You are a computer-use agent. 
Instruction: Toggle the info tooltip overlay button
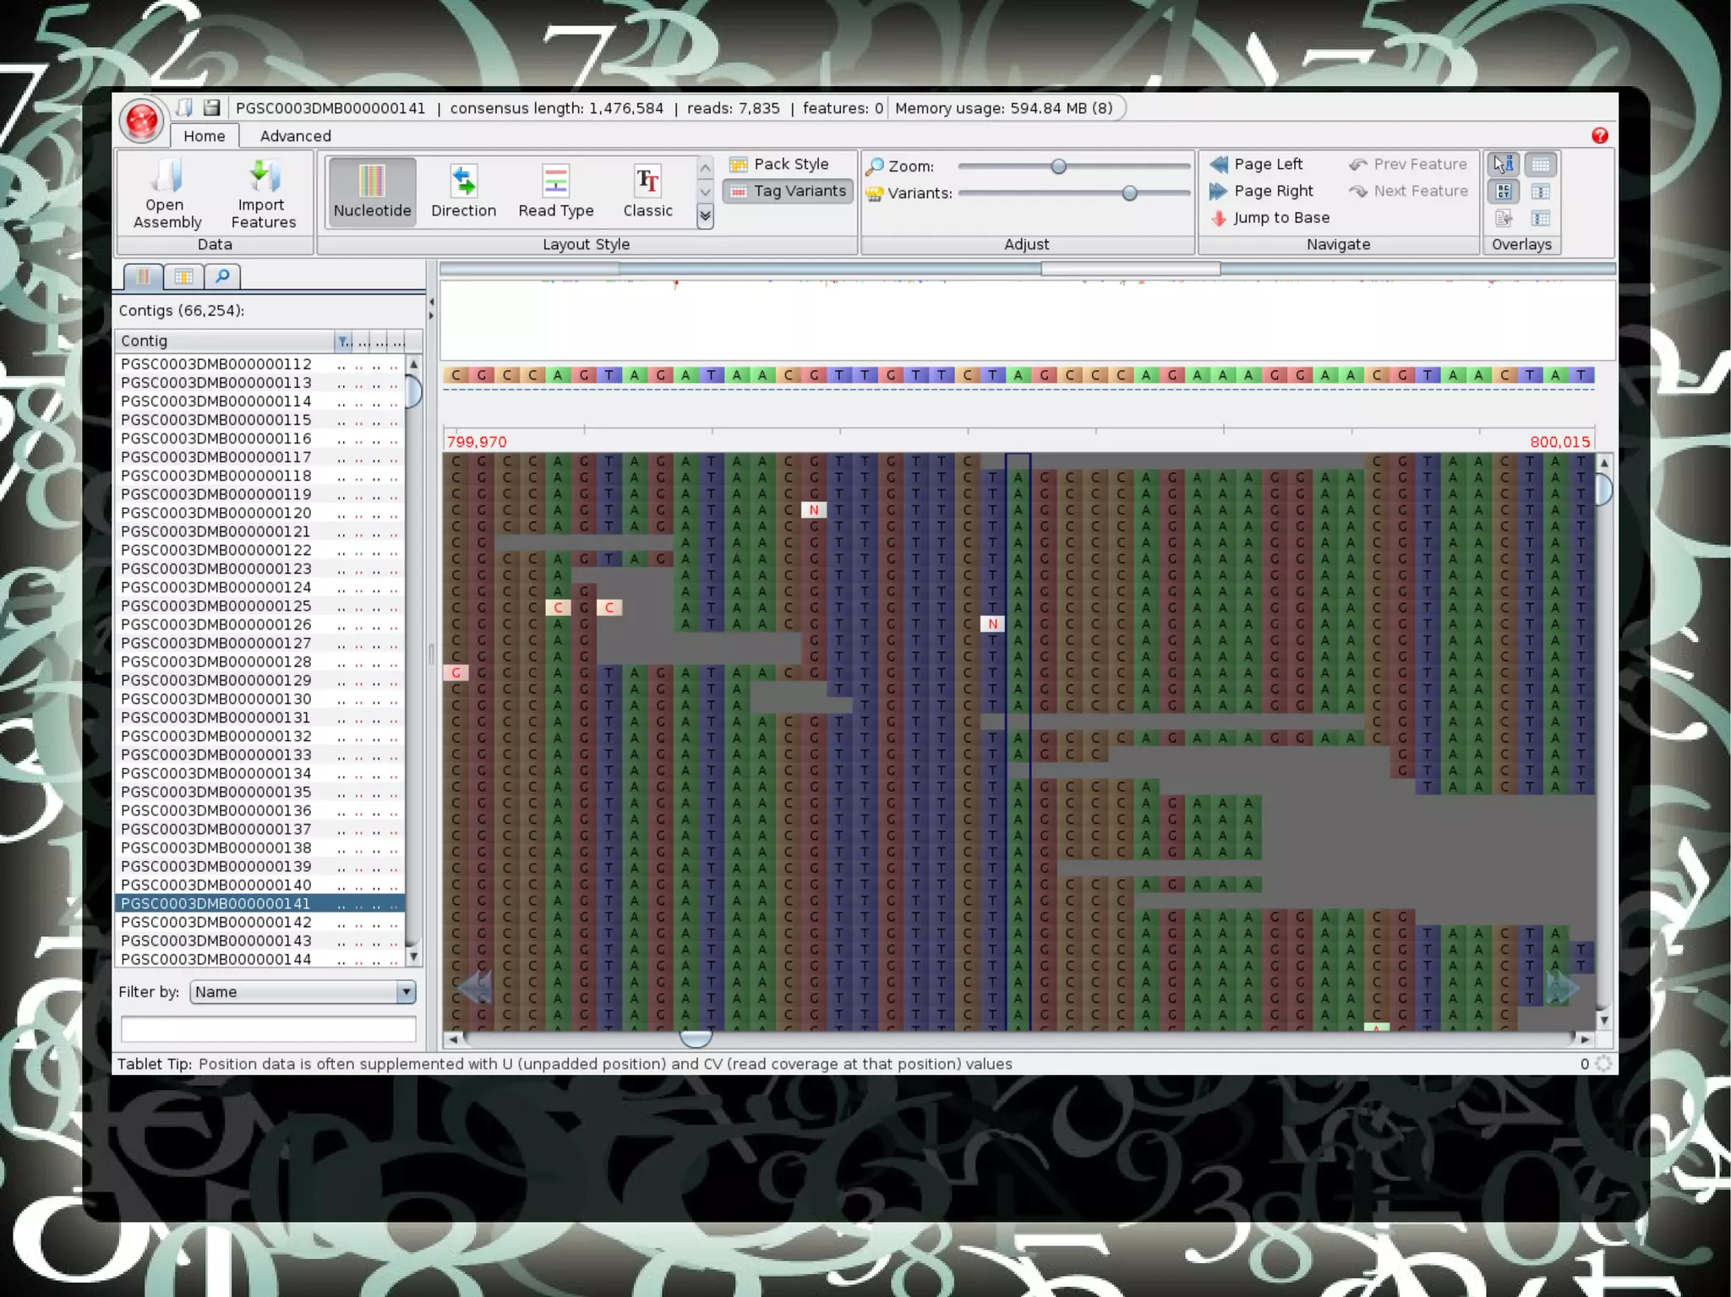[1504, 164]
